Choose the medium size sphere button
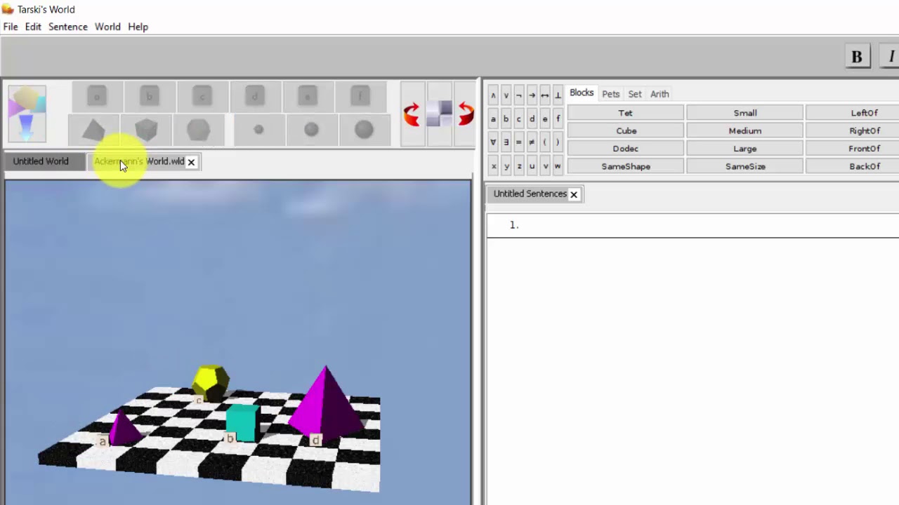Screen dimensions: 899x505 tap(311, 130)
